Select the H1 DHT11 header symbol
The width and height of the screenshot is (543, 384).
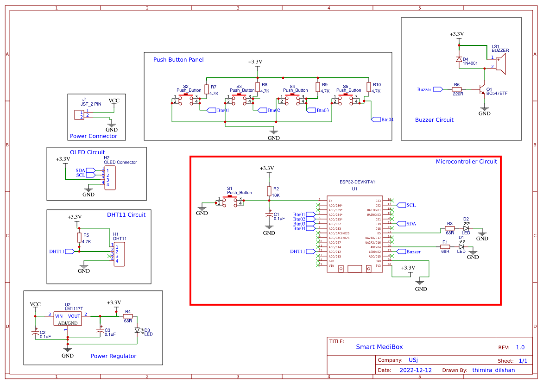click(x=119, y=253)
